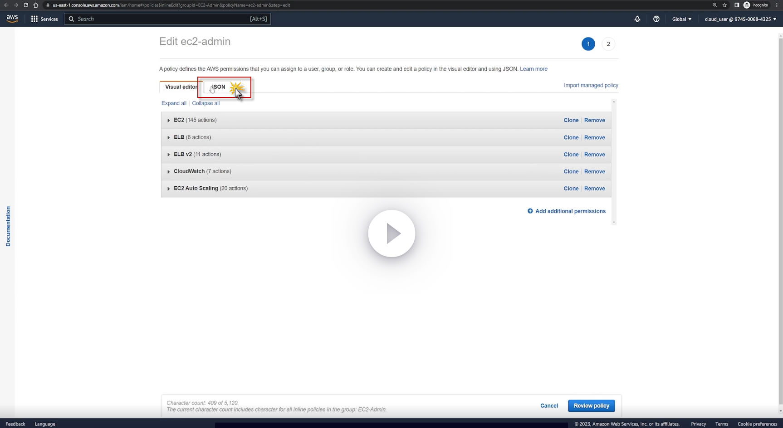Click Collapse all
Image resolution: width=783 pixels, height=428 pixels.
click(x=206, y=103)
